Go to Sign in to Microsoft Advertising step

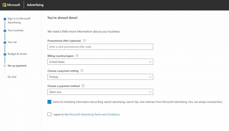click(19, 21)
